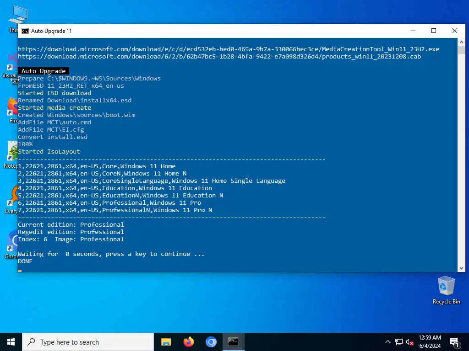Screen dimensions: 469x351
Task: Minimize the Auto Upgrade 11 window
Action: pos(413,31)
